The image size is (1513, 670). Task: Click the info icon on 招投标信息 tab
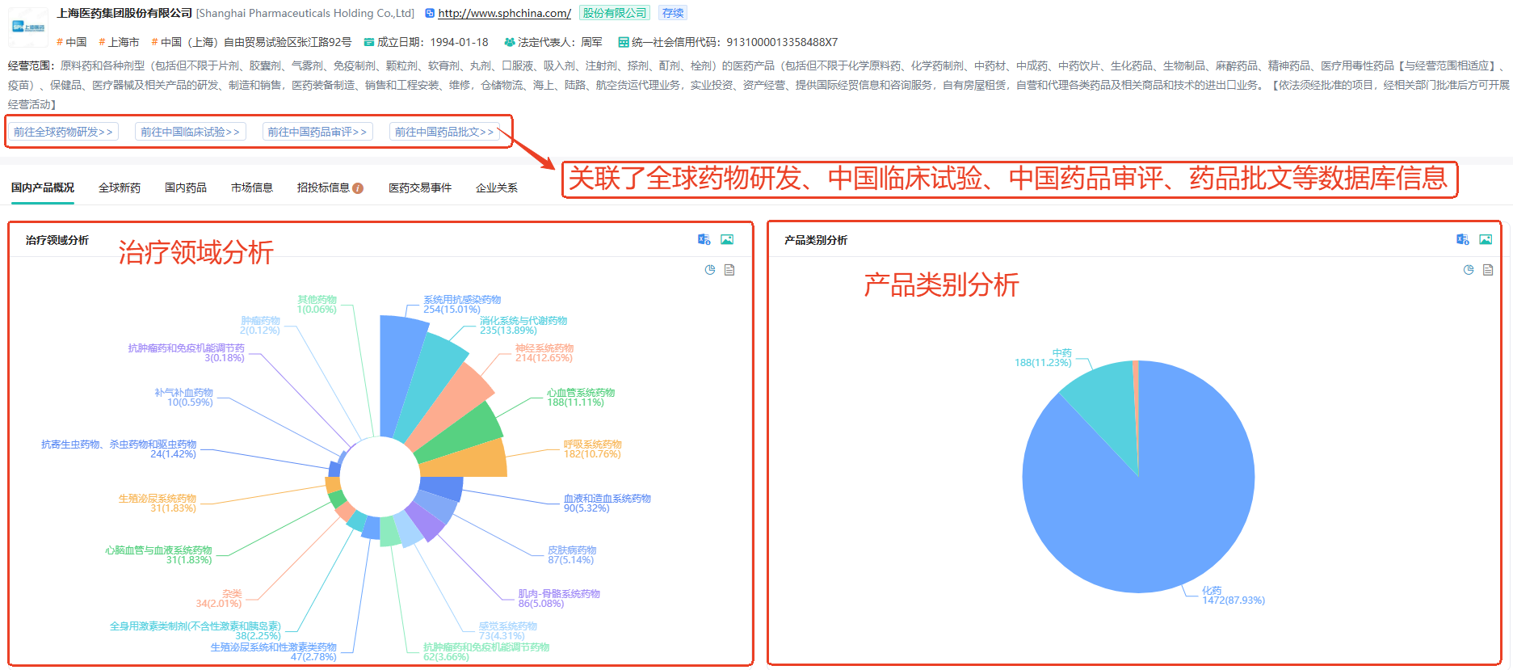[358, 188]
